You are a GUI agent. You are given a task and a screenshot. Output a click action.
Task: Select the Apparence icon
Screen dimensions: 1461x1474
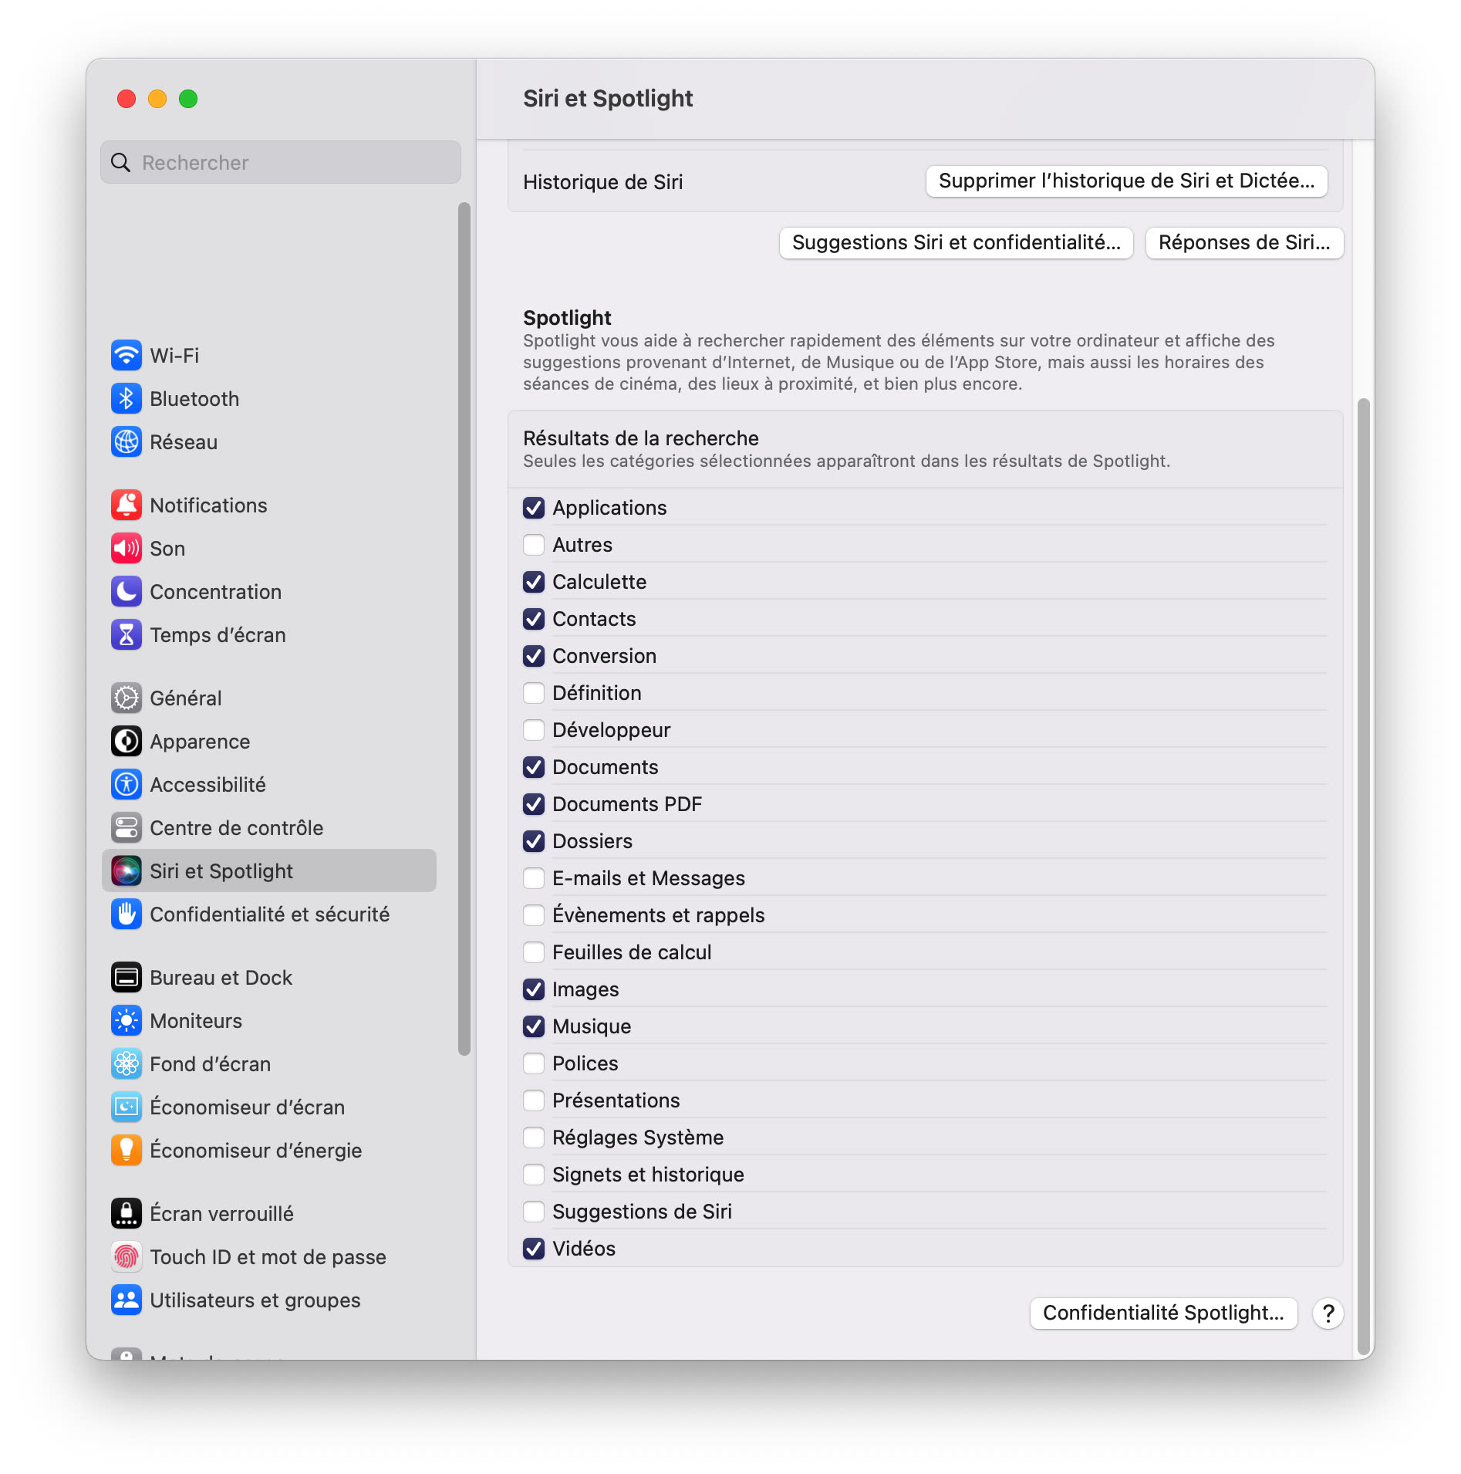coord(126,741)
